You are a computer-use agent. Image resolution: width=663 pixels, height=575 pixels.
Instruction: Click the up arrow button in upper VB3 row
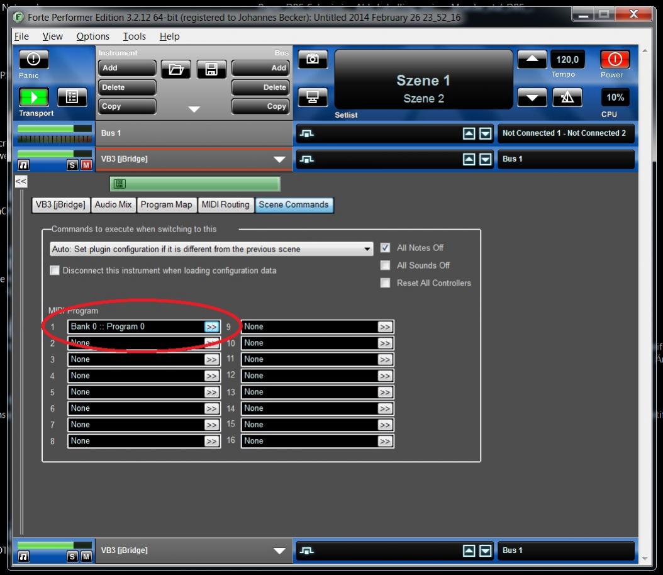coord(469,159)
